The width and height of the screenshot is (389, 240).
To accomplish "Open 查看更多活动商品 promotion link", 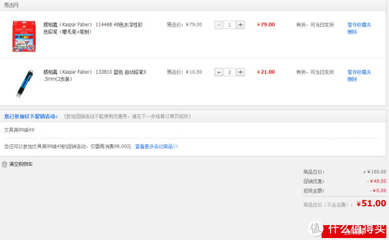I will tap(156, 146).
